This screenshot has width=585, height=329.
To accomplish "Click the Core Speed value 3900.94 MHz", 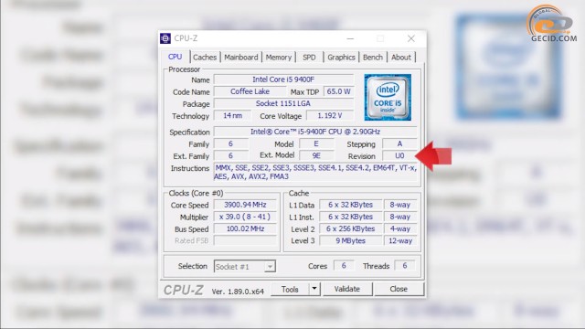I will point(245,205).
